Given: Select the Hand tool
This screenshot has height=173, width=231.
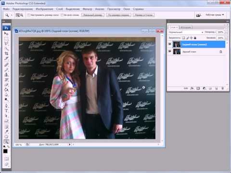Looking at the screenshot, I should coord(6,136).
